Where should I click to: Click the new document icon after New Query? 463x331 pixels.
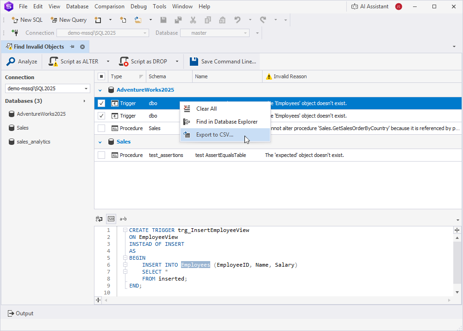click(x=98, y=20)
